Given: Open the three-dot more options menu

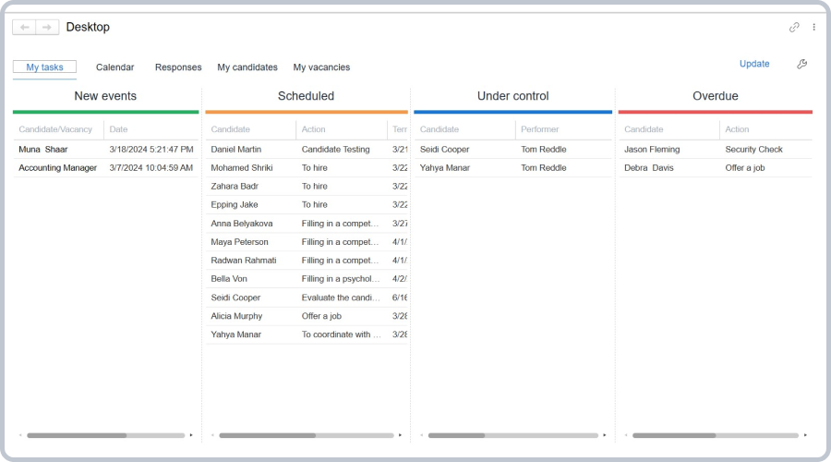Looking at the screenshot, I should point(813,28).
